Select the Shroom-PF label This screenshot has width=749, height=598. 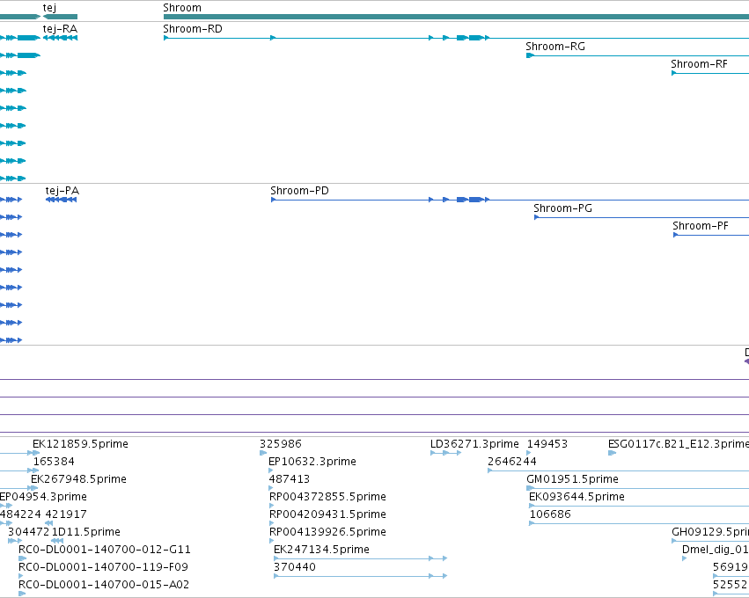pyautogui.click(x=701, y=226)
